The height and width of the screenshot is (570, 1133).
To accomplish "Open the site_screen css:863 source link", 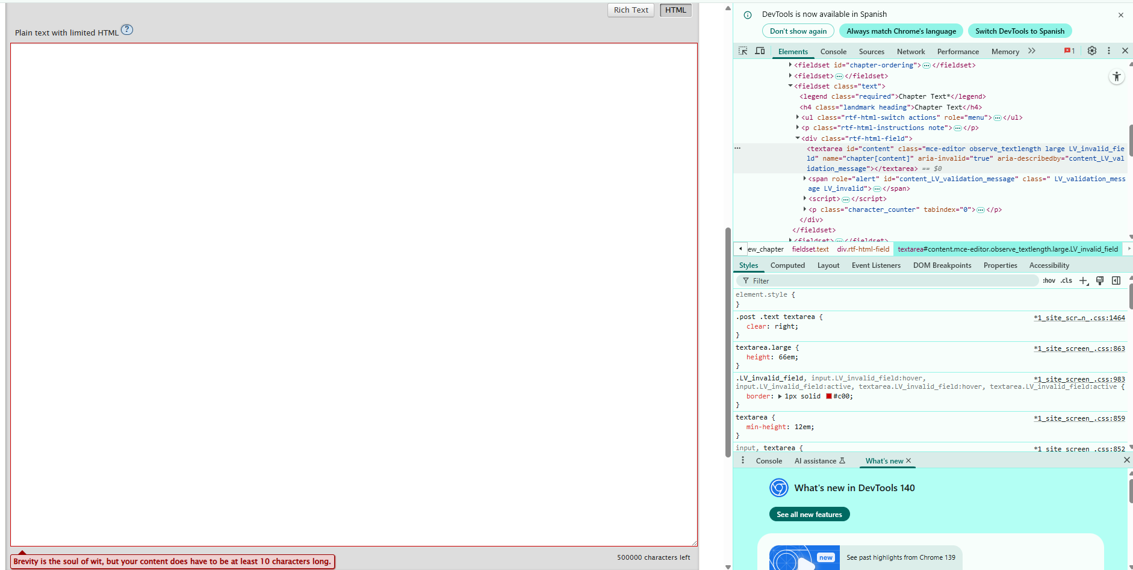I will coord(1079,349).
